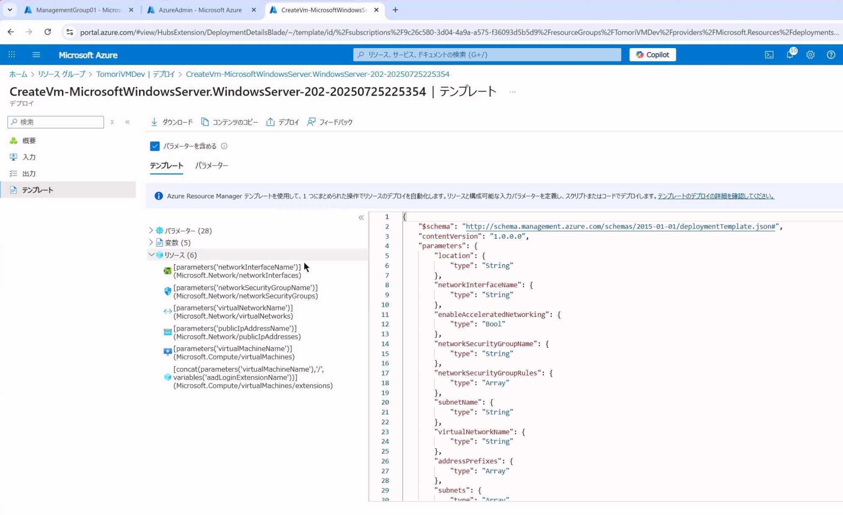Open テンプレートのデプロイの詳細 link
The width and height of the screenshot is (843, 515).
(x=716, y=196)
